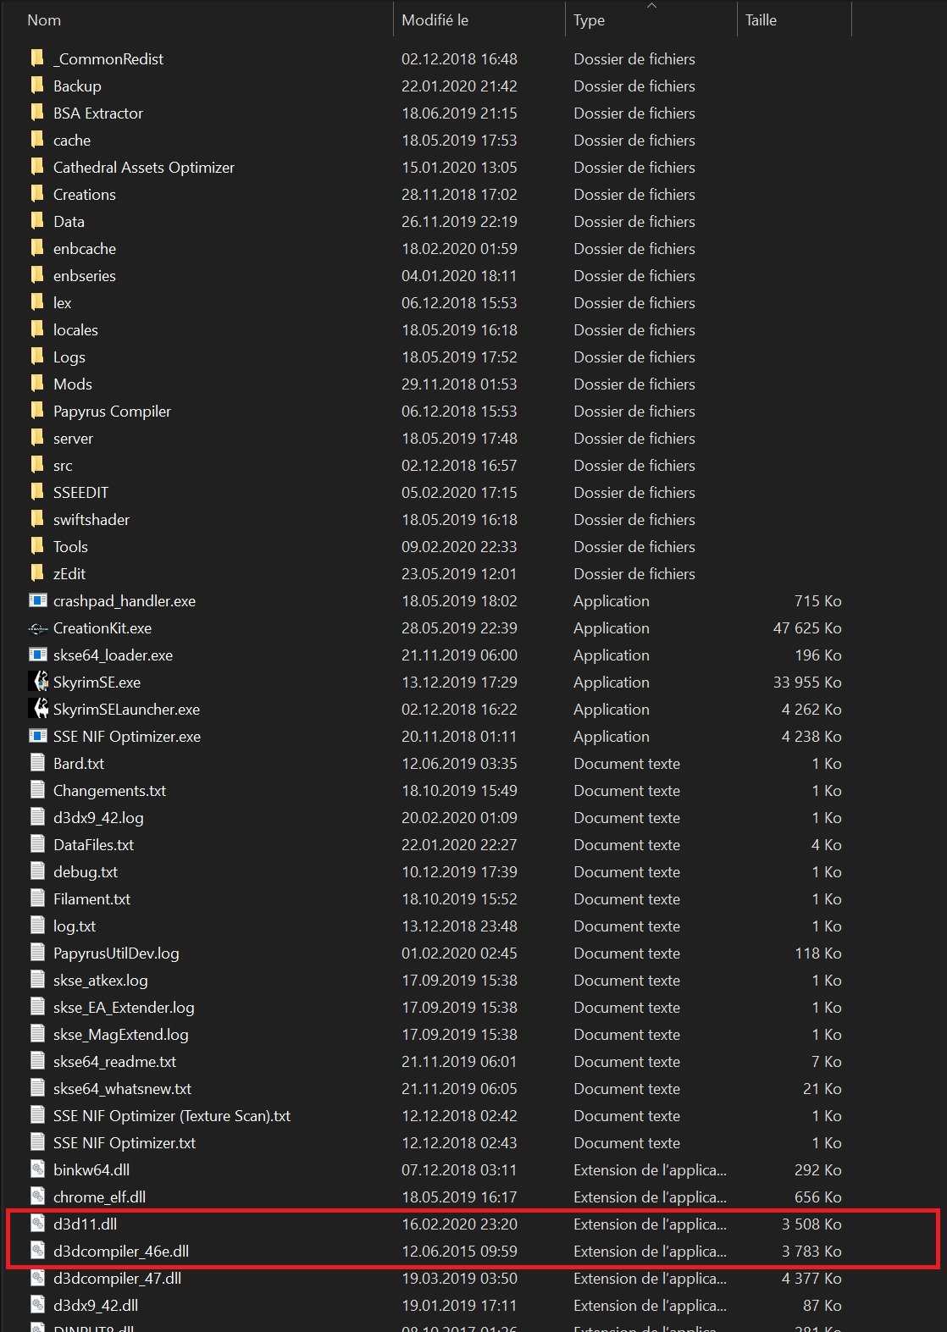Sort by the Type column header

(x=589, y=20)
